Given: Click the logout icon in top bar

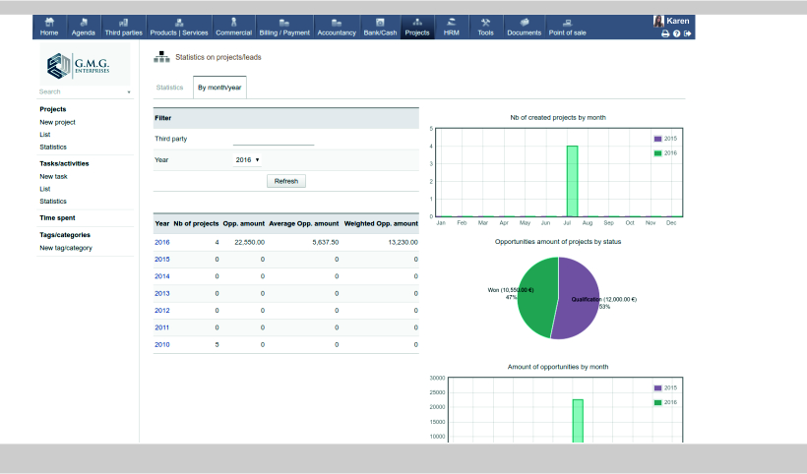Looking at the screenshot, I should [688, 33].
